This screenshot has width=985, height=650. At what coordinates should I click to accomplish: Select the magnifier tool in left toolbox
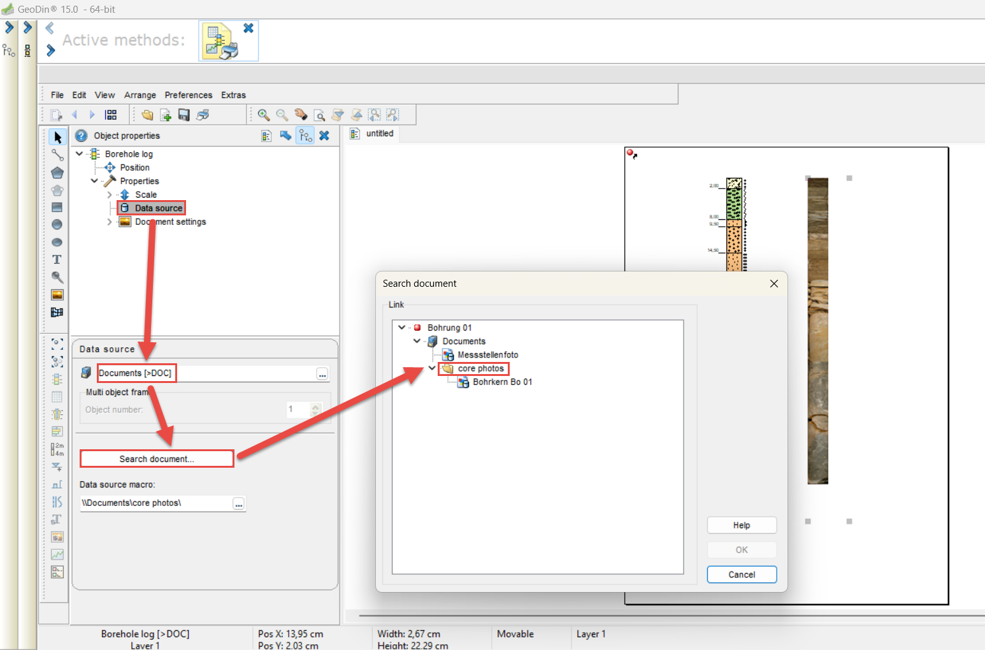57,277
